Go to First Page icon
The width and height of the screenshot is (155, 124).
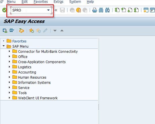click(x=117, y=10)
